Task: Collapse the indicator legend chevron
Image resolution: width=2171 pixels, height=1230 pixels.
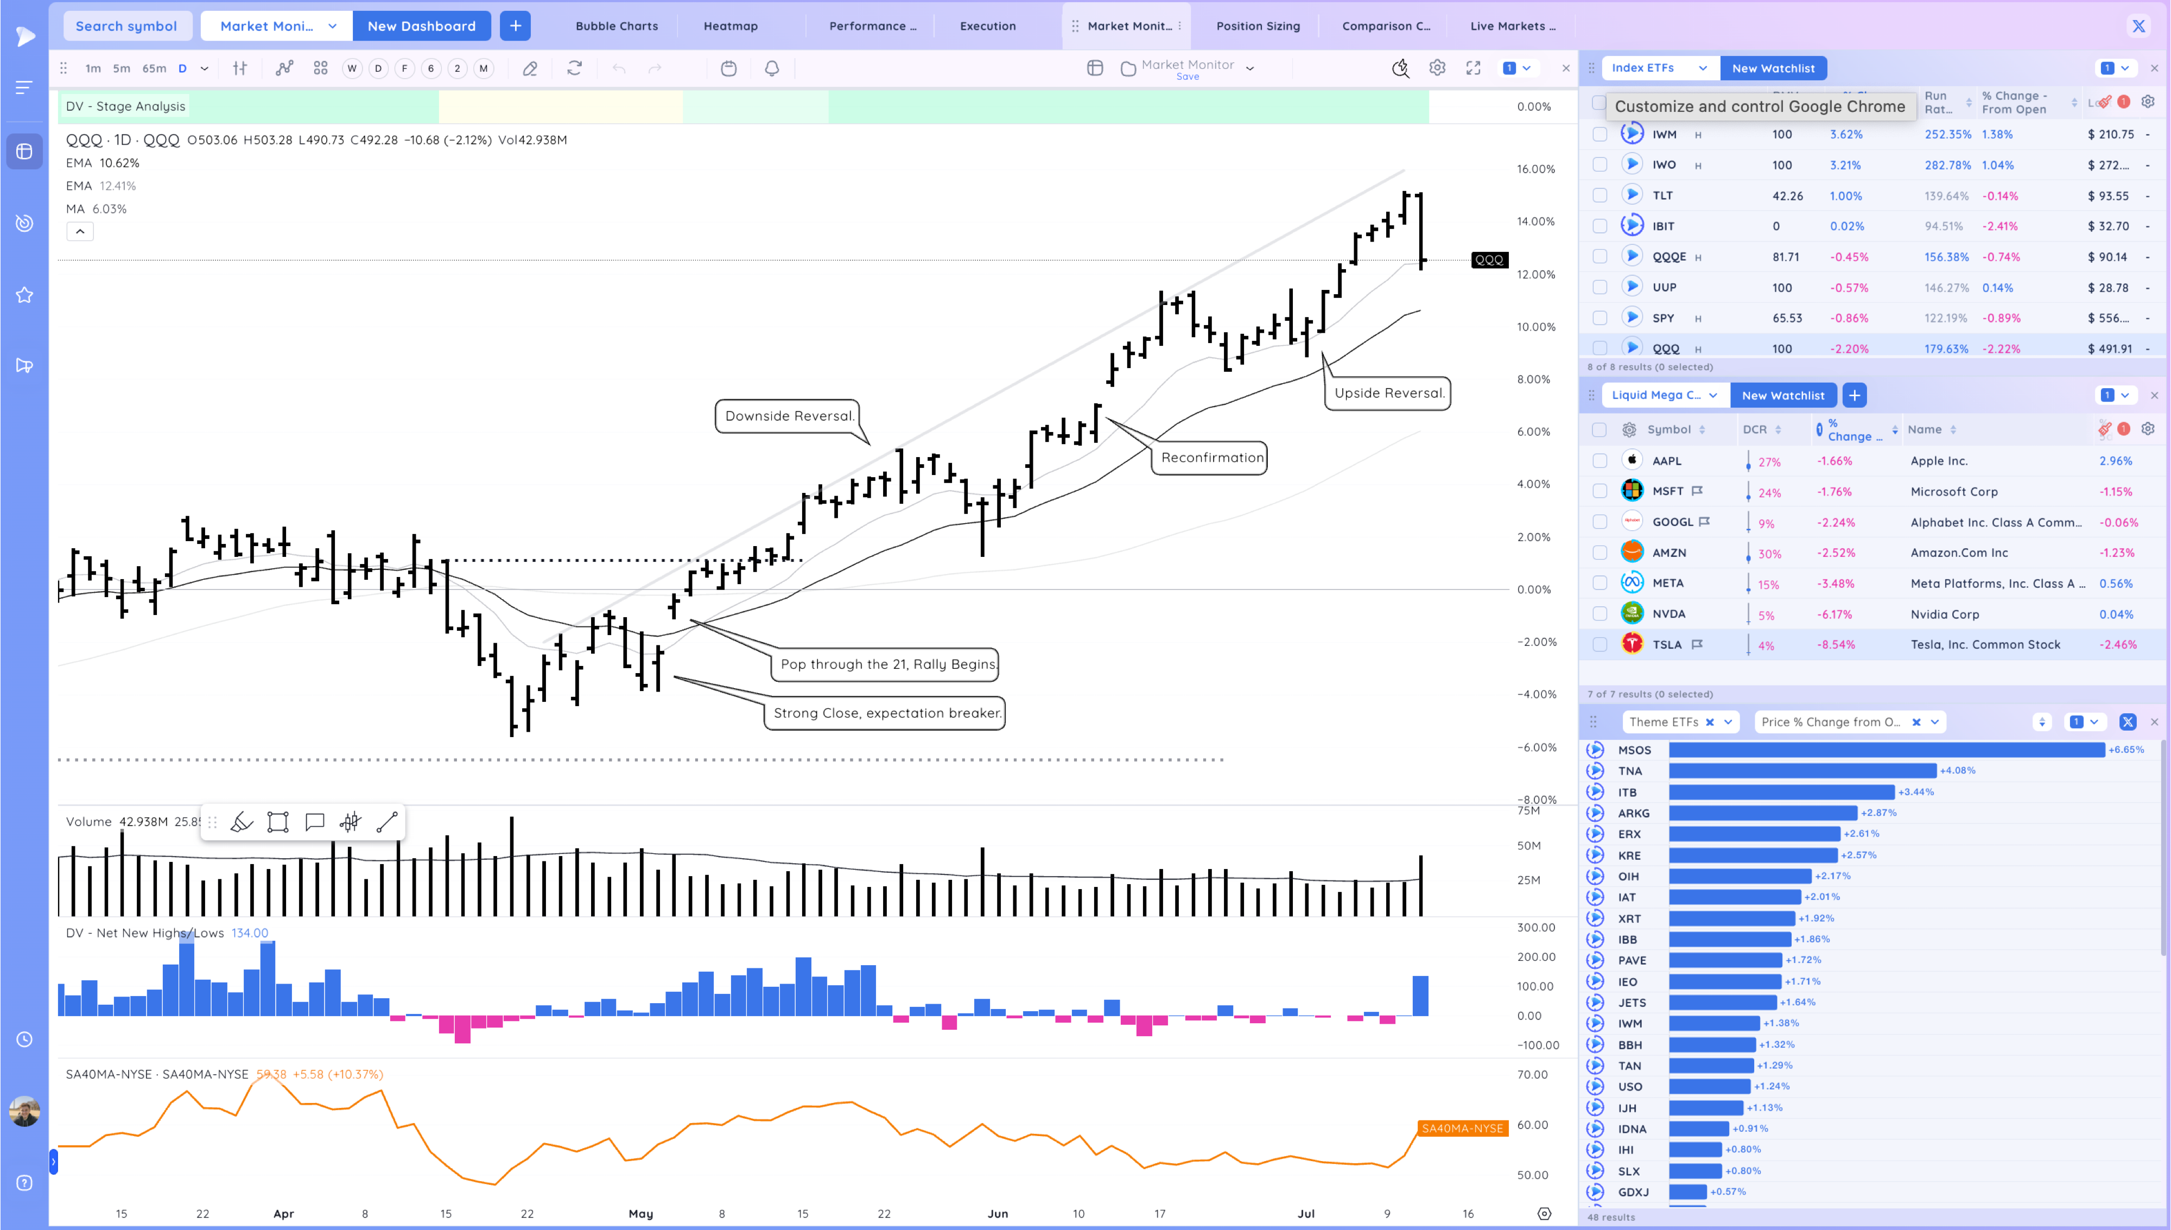Action: point(79,231)
